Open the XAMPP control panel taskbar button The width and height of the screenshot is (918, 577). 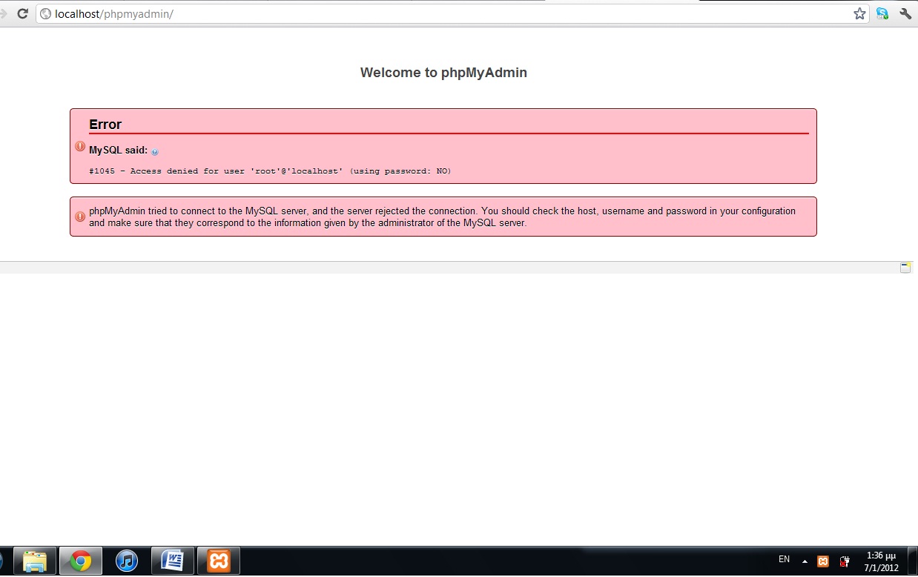point(219,561)
